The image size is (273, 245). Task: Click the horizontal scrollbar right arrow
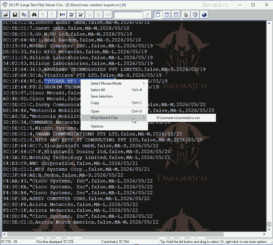point(264,234)
